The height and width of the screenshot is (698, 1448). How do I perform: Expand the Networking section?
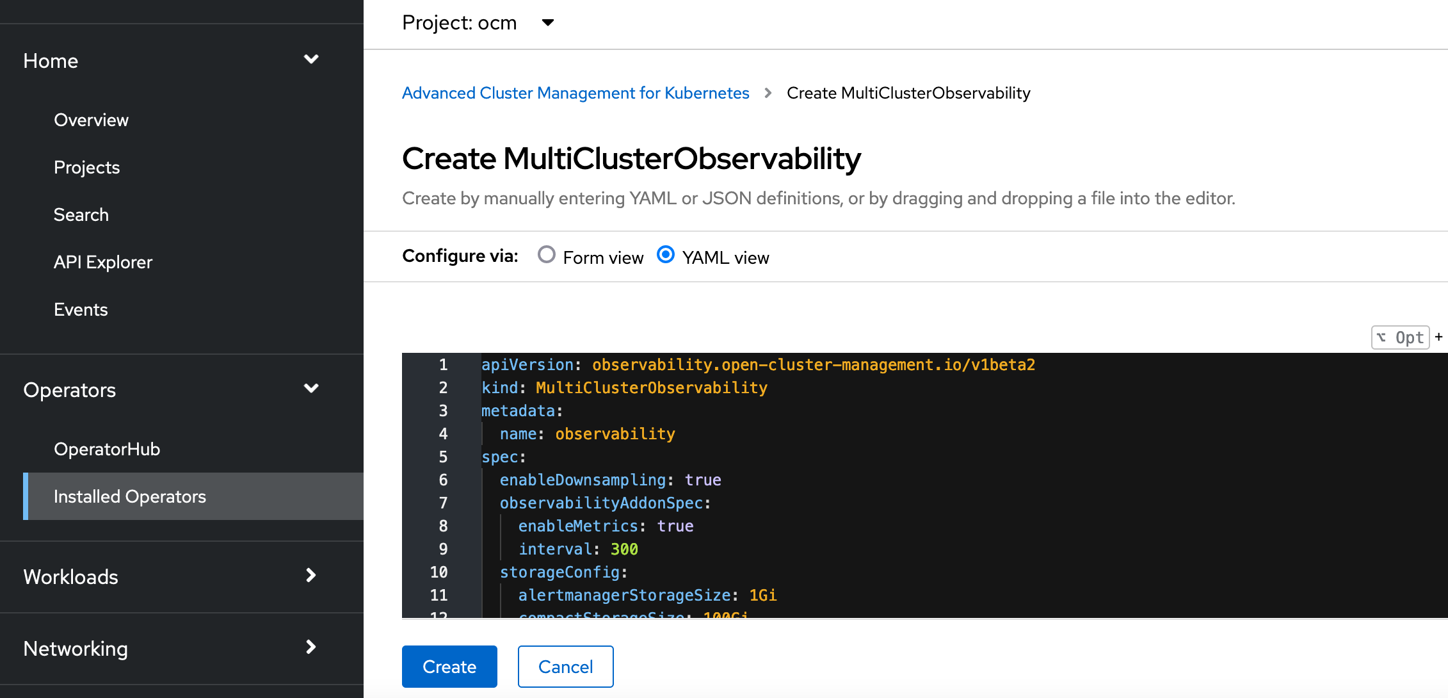tap(311, 647)
